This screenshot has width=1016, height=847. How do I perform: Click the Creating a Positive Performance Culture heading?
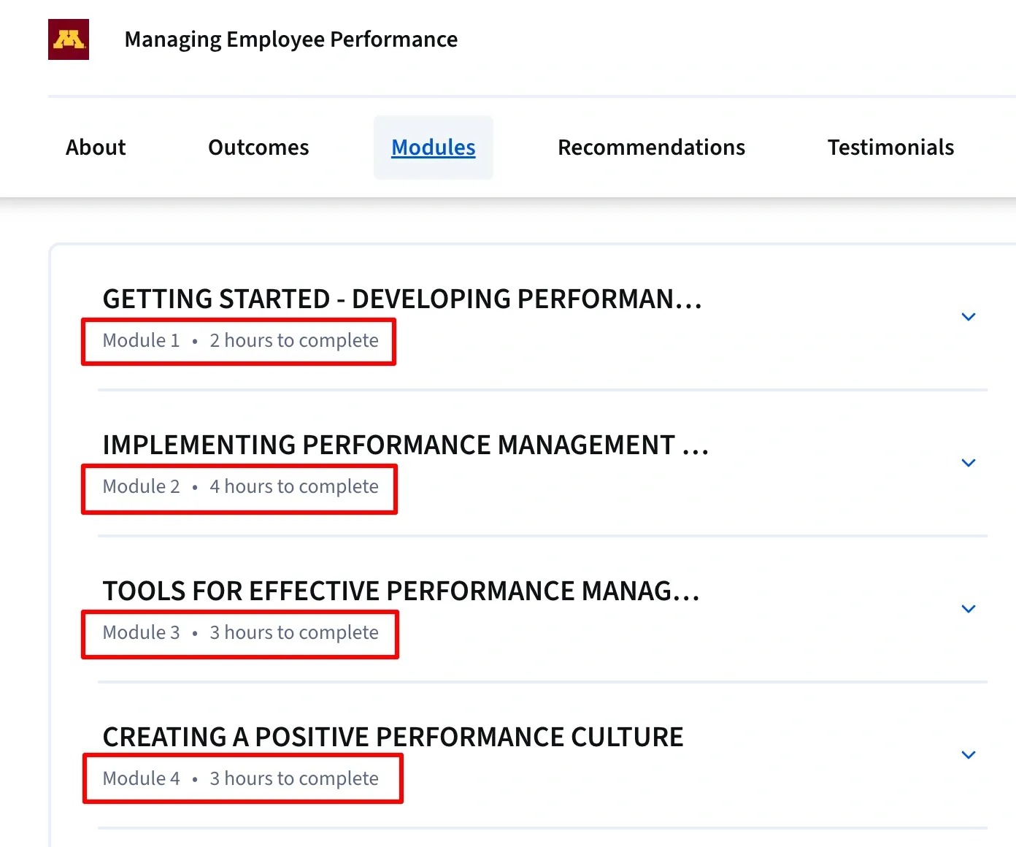point(393,737)
